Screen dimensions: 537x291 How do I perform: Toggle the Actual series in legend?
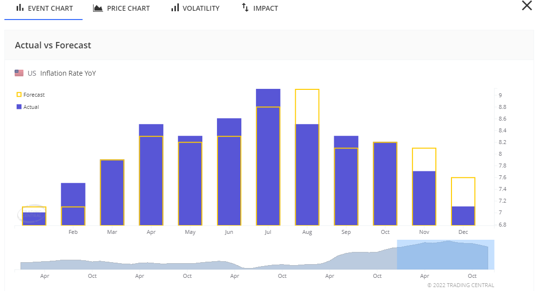[28, 107]
